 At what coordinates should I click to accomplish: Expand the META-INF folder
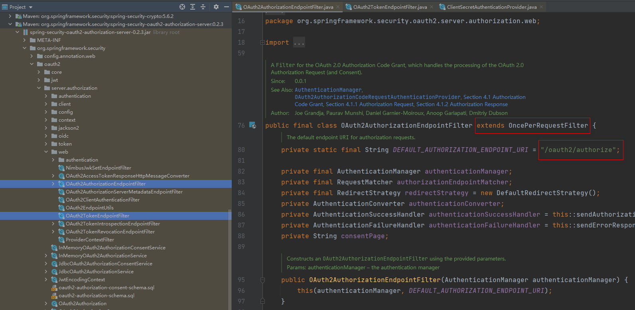coord(24,40)
